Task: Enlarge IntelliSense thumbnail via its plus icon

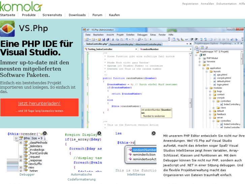Action: tap(154, 133)
